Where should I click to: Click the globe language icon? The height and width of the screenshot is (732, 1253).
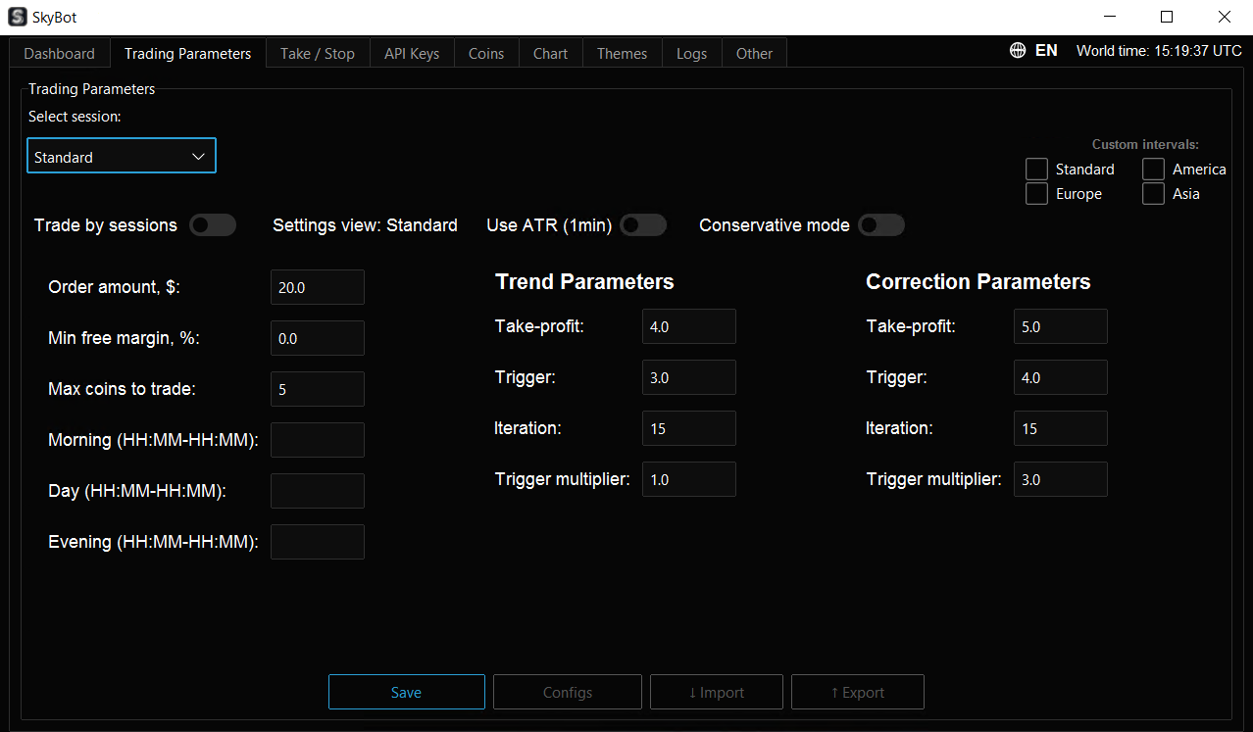[x=1018, y=50]
